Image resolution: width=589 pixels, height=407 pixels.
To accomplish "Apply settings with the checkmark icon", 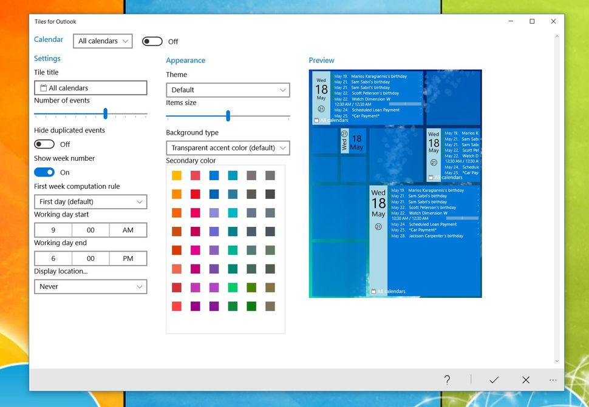I will 494,380.
